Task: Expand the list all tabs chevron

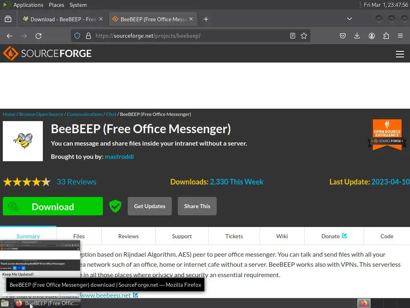Action: (349, 19)
